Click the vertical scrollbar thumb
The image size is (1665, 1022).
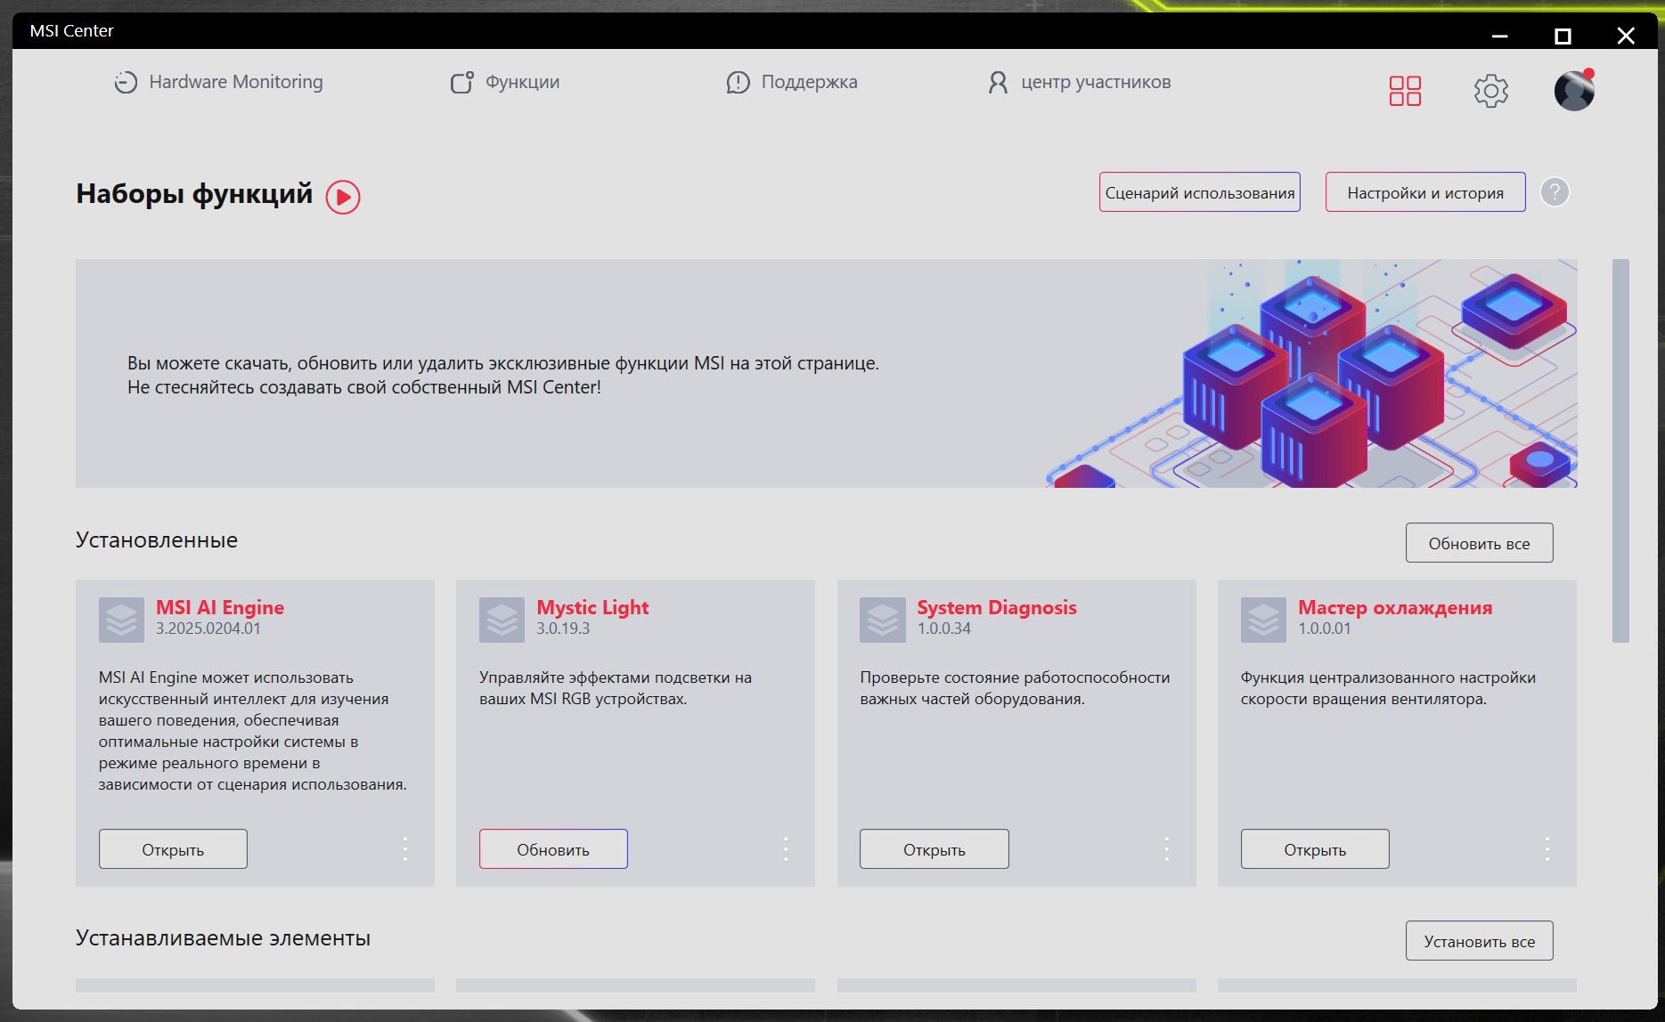click(1620, 450)
